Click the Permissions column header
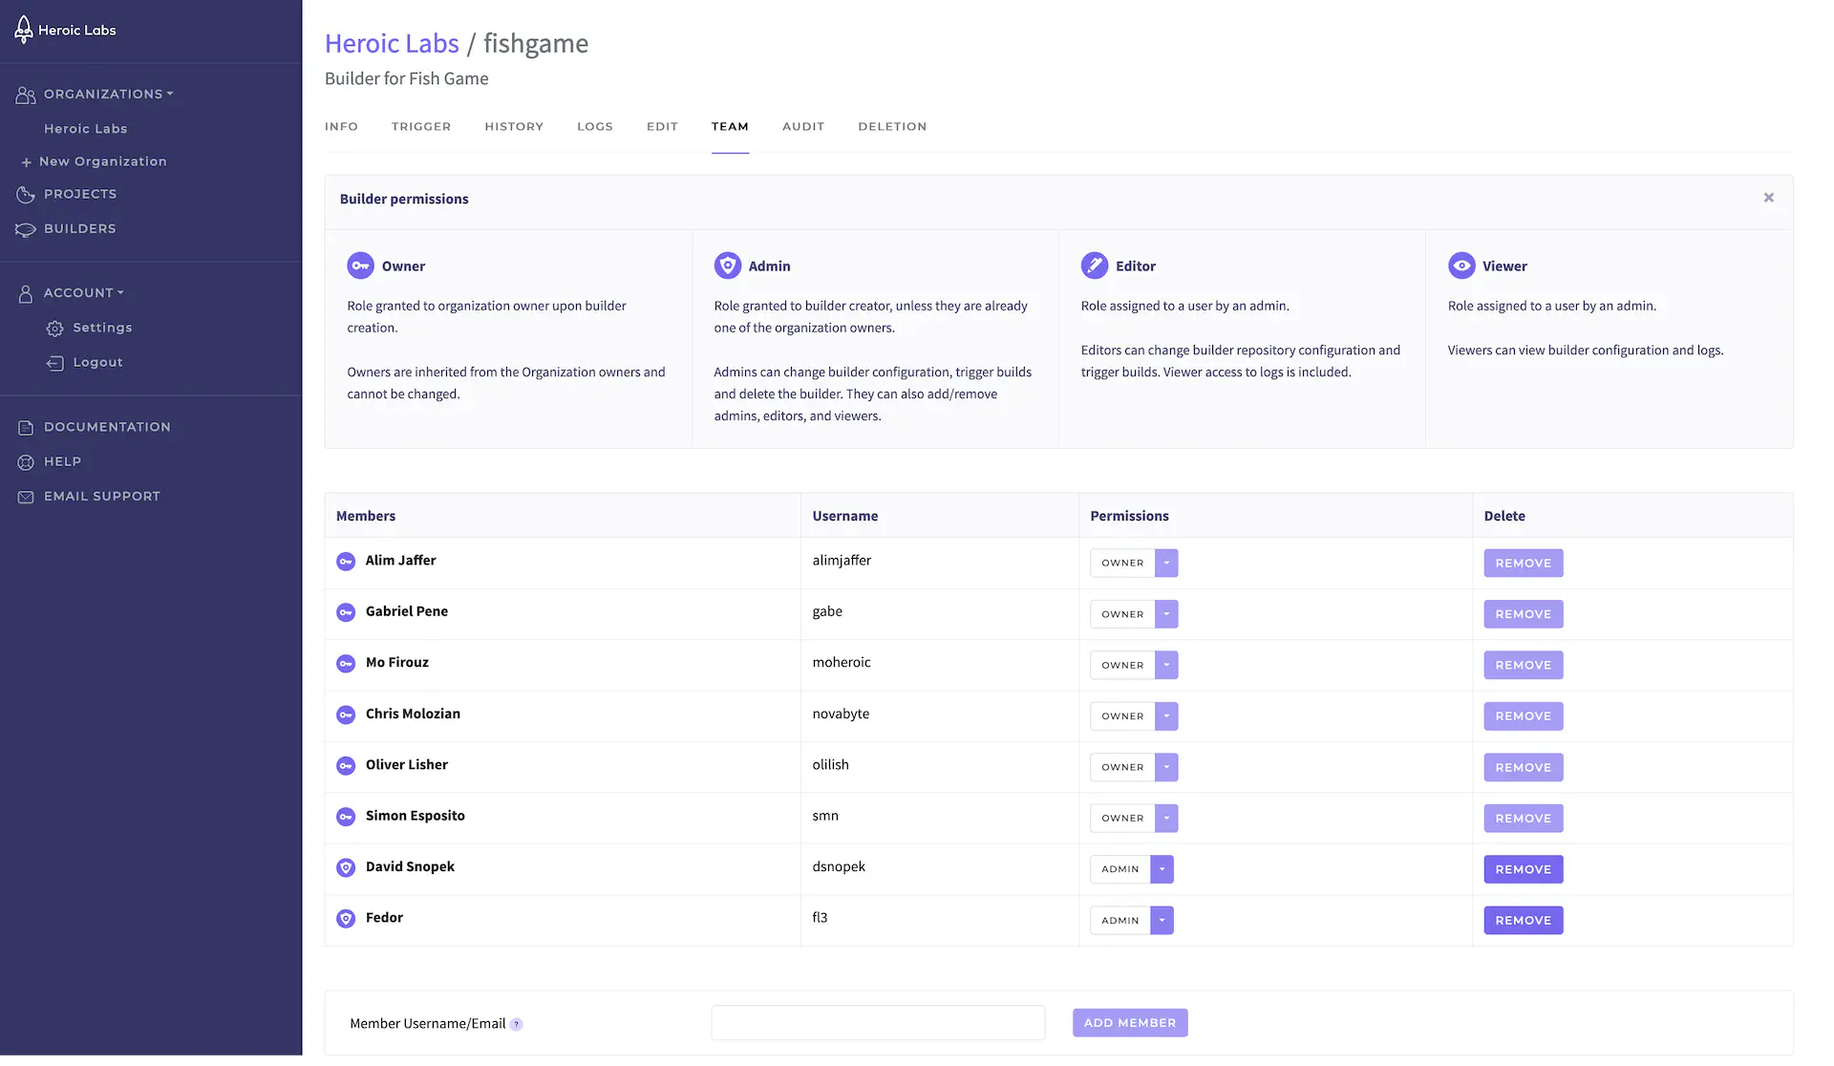The width and height of the screenshot is (1834, 1066). click(1130, 517)
